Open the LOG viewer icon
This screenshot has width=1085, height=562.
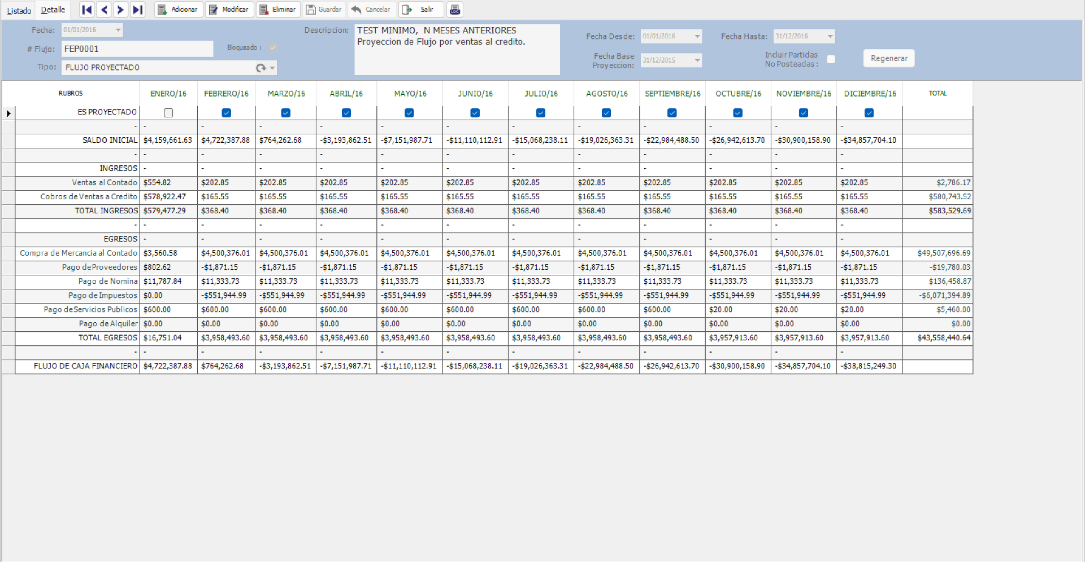tap(455, 10)
